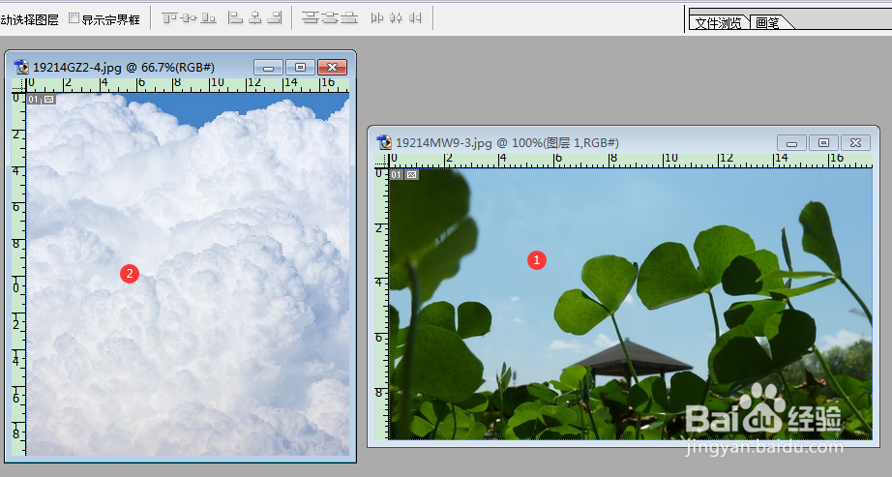Click slice type icon on the cloud image
This screenshot has height=477, width=892.
pyautogui.click(x=49, y=100)
